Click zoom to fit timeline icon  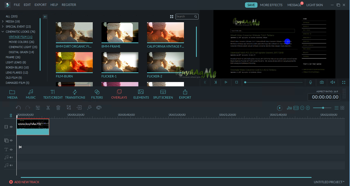[296, 108]
